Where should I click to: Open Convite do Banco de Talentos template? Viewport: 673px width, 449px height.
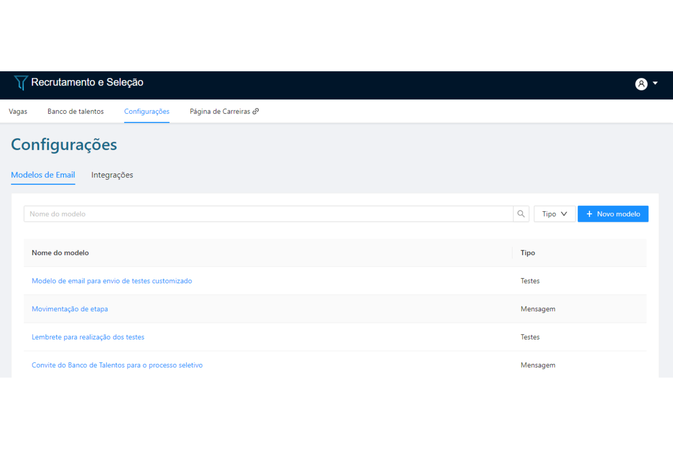point(117,365)
